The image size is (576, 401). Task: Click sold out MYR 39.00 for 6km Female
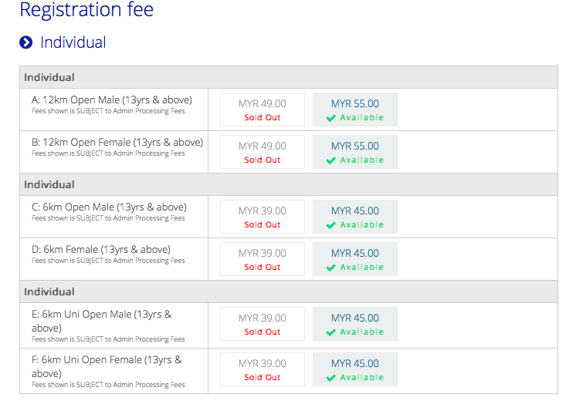pos(263,259)
